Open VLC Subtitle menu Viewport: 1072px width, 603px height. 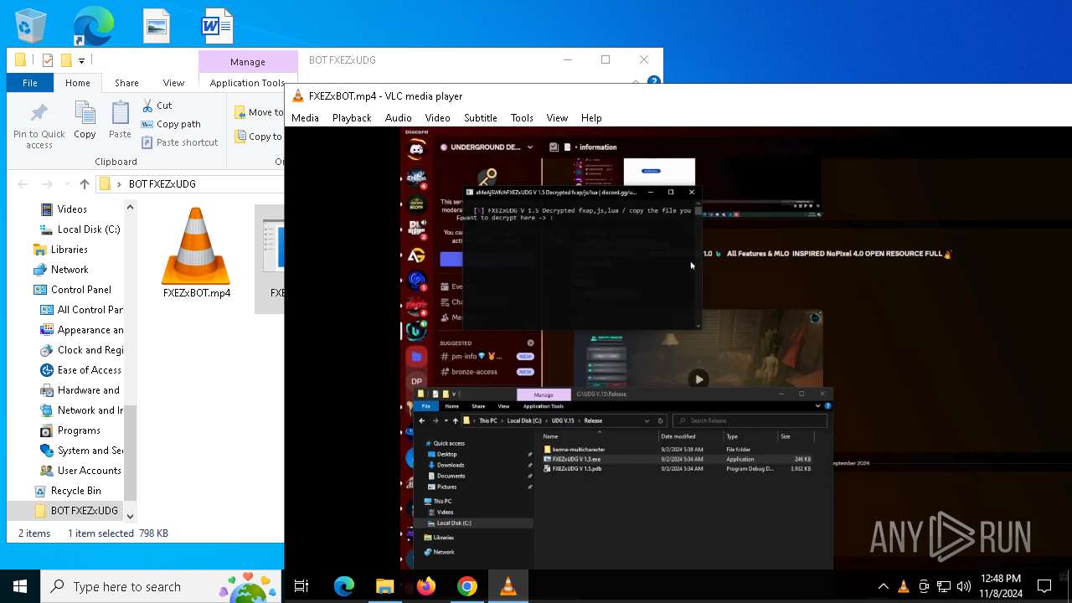(x=481, y=118)
